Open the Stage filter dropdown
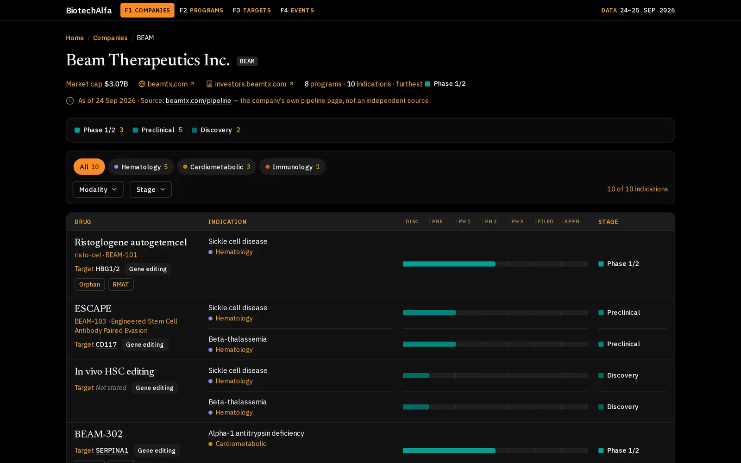This screenshot has height=463, width=741. pos(151,189)
